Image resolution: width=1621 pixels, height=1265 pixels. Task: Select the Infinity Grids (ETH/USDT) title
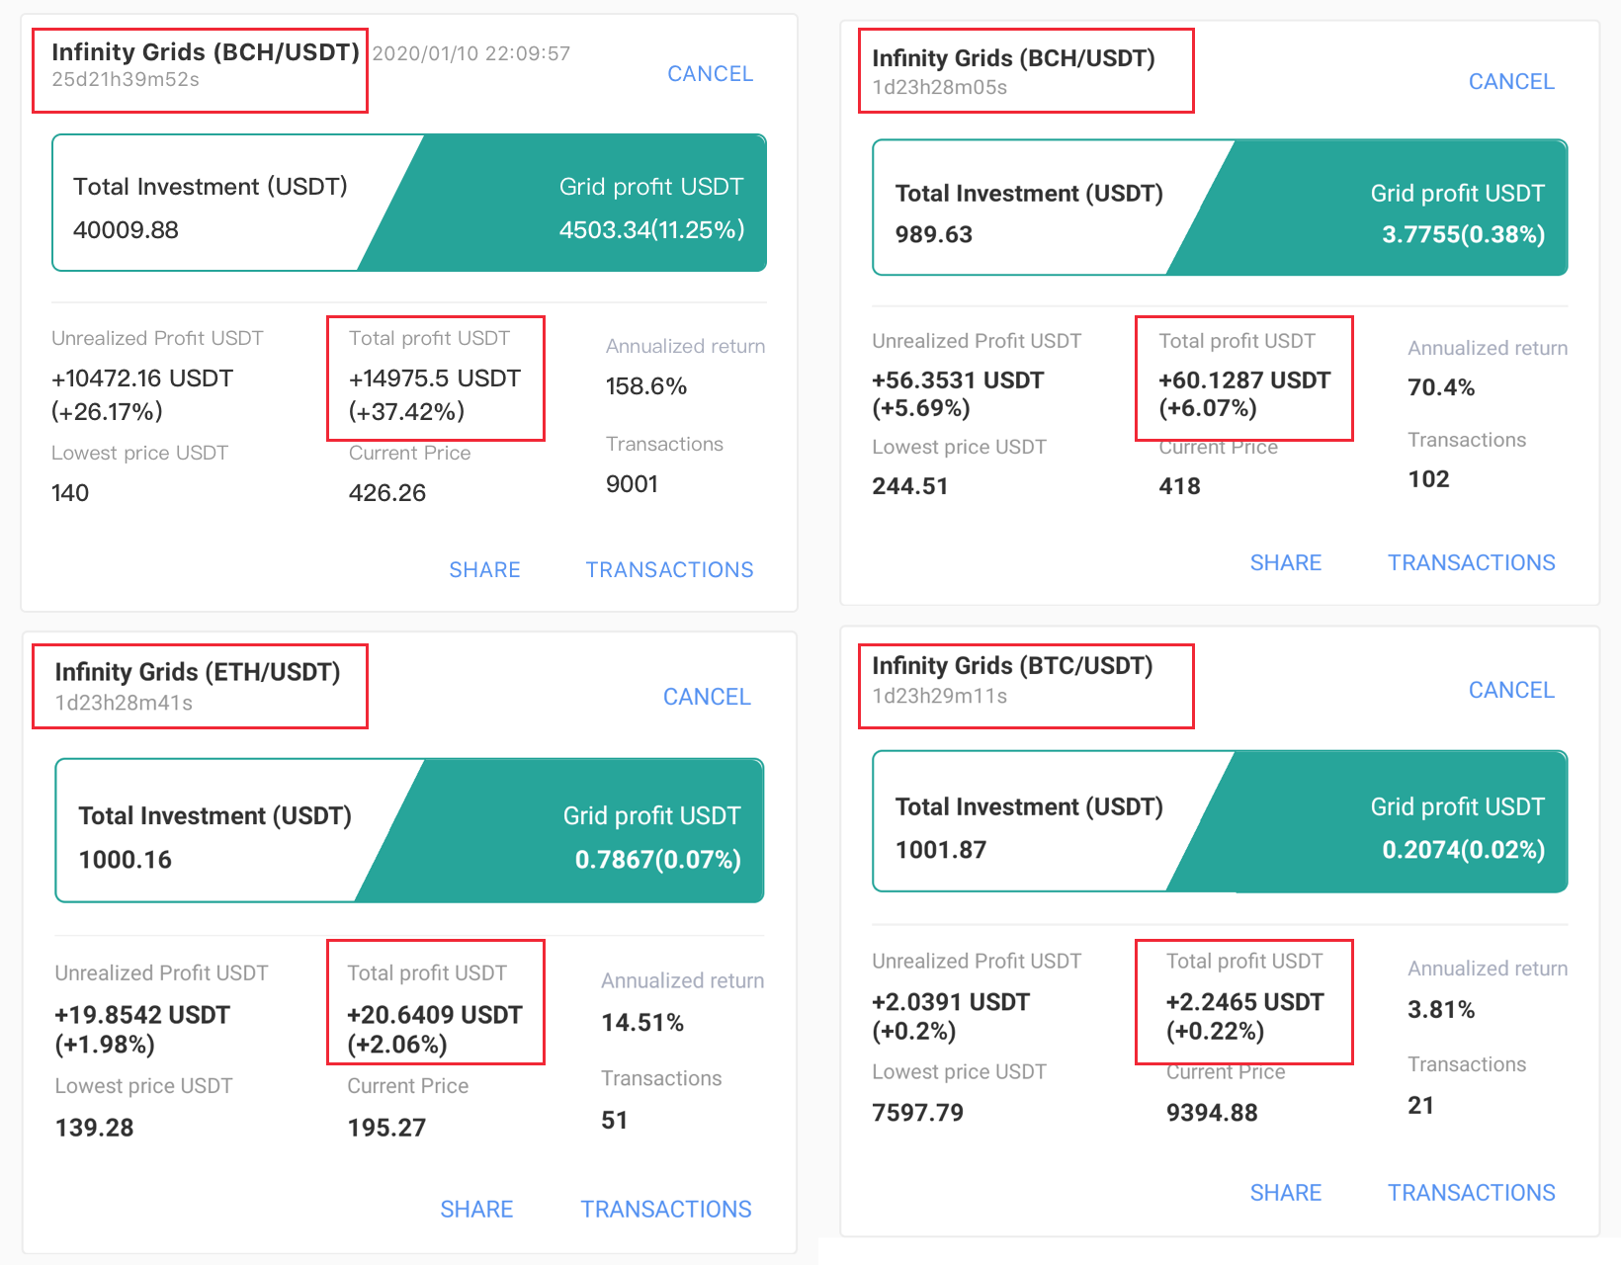(x=198, y=672)
